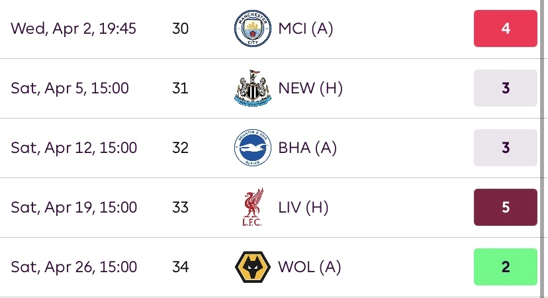This screenshot has height=298, width=548.
Task: Click the Sat, Apr 12, 15:00 date
Action: pyautogui.click(x=73, y=148)
